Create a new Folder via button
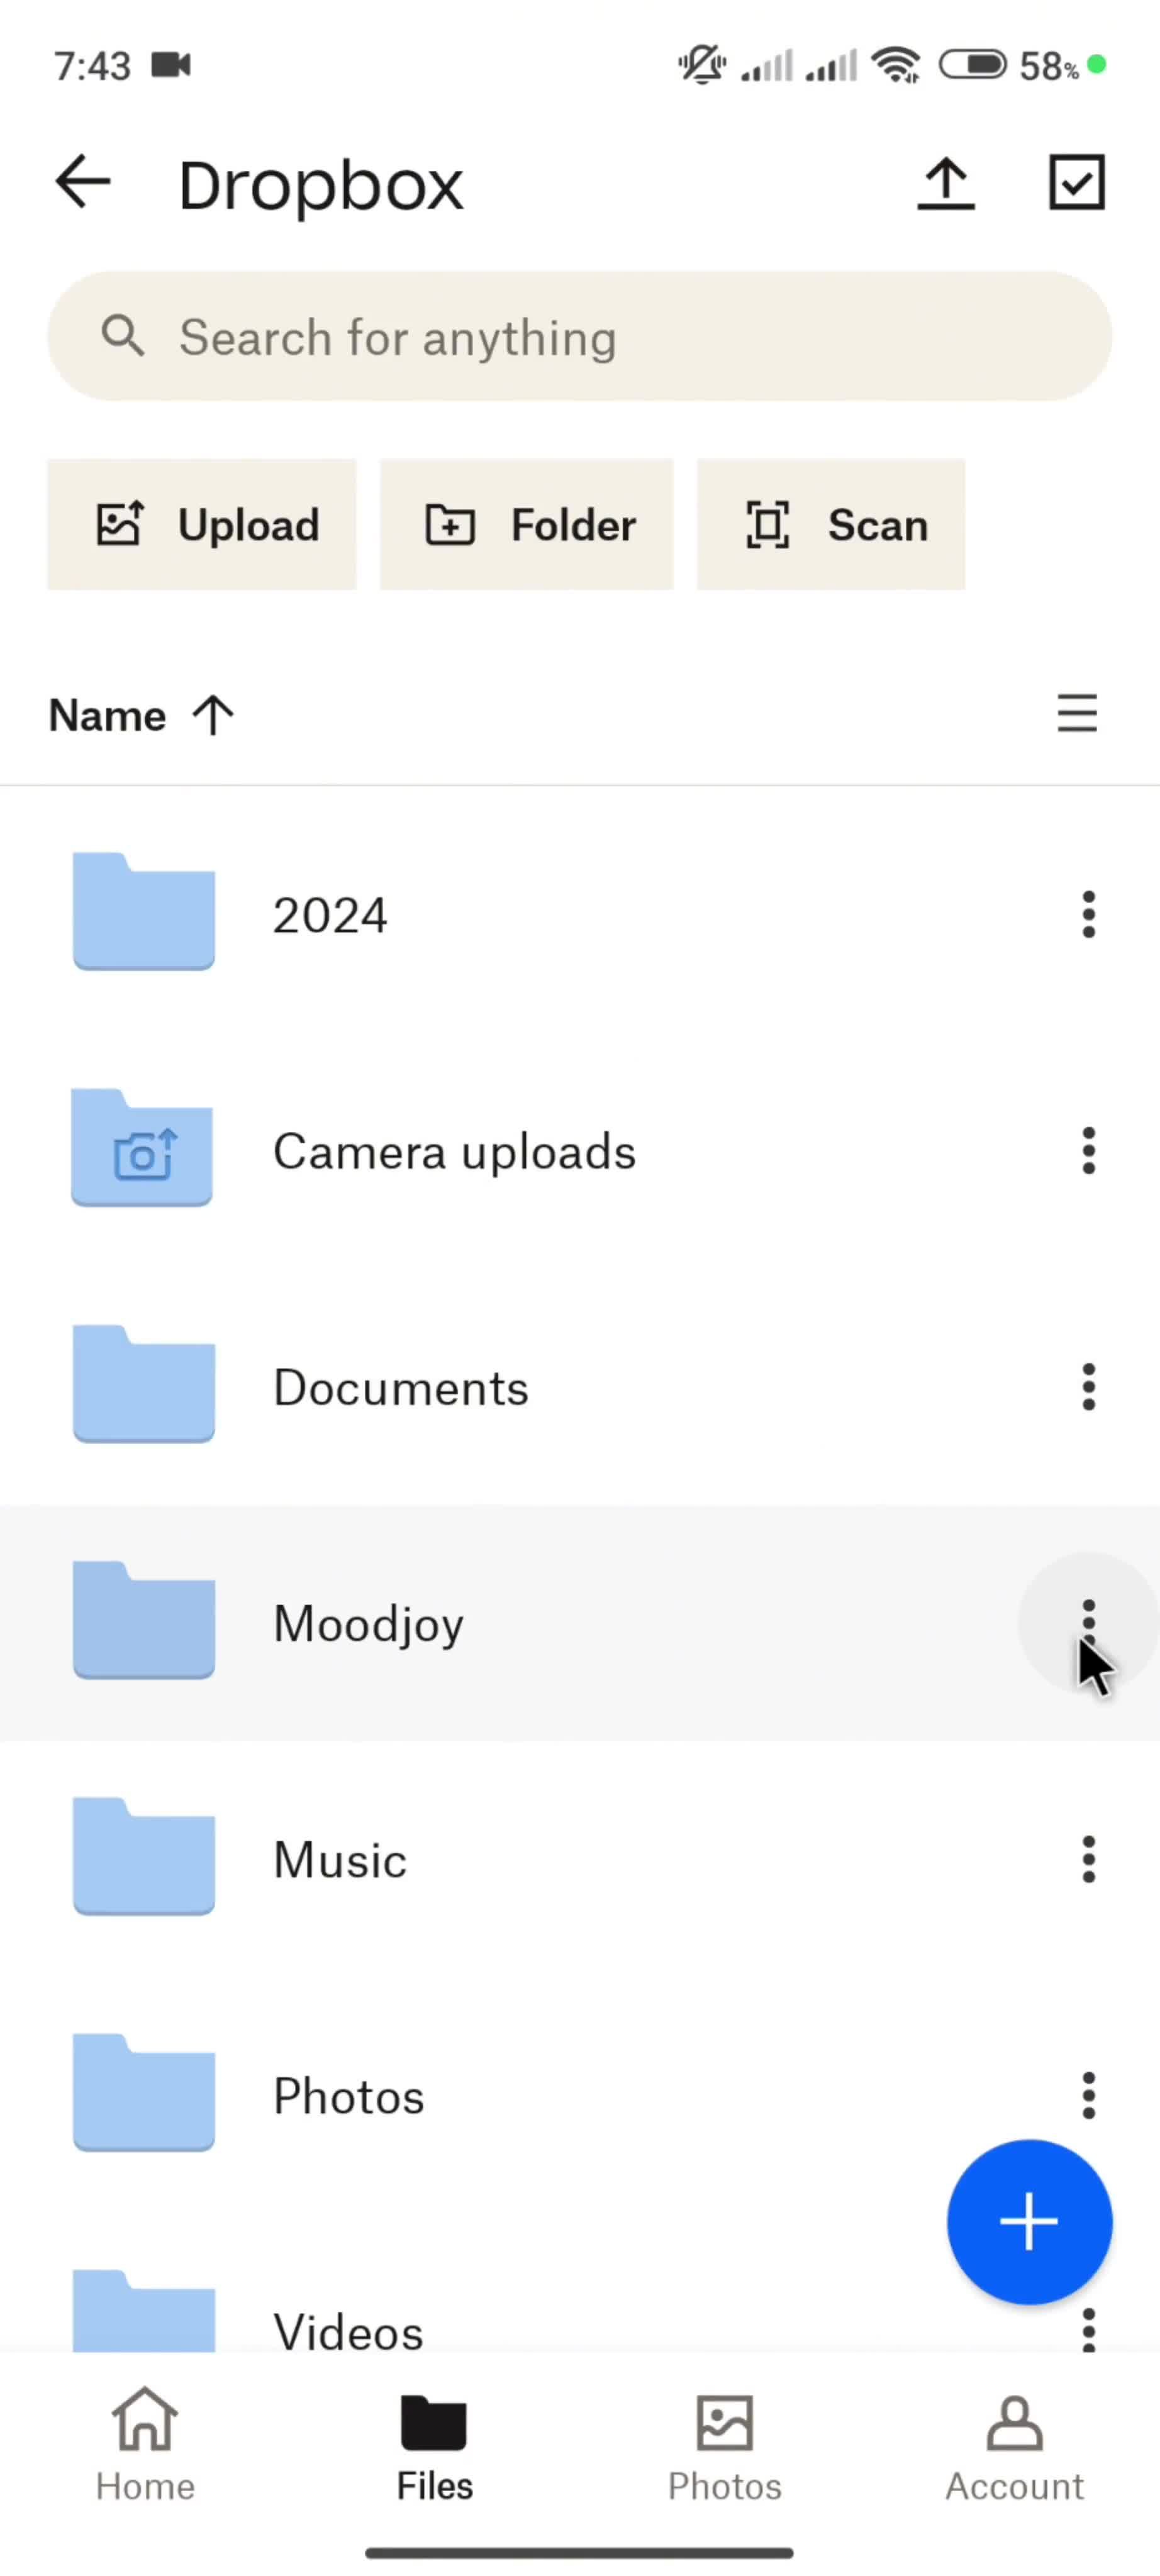This screenshot has width=1160, height=2576. click(x=527, y=525)
